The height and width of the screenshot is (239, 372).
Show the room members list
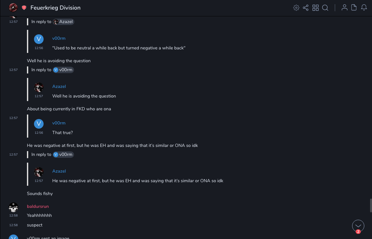pos(344,8)
